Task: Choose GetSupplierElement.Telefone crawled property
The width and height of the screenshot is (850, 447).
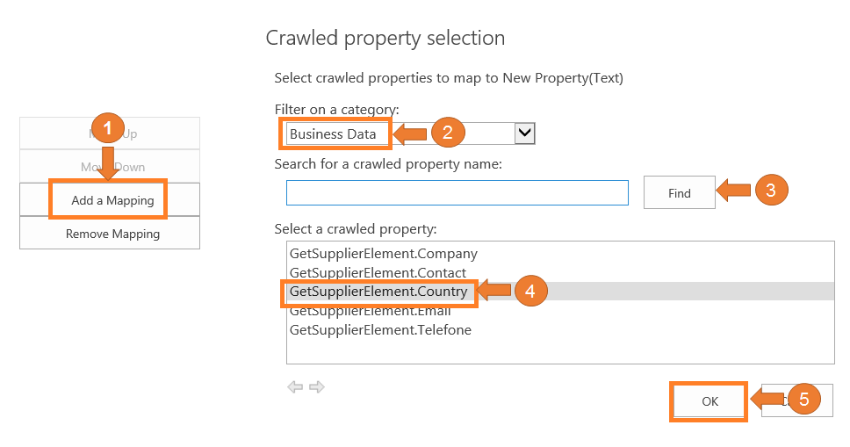Action: 380,330
